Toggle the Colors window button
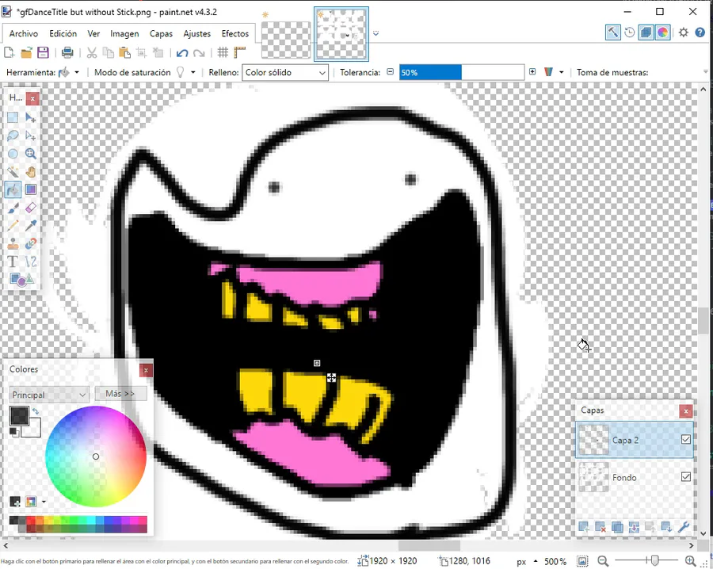Viewport: 713px width, 569px height. point(663,32)
